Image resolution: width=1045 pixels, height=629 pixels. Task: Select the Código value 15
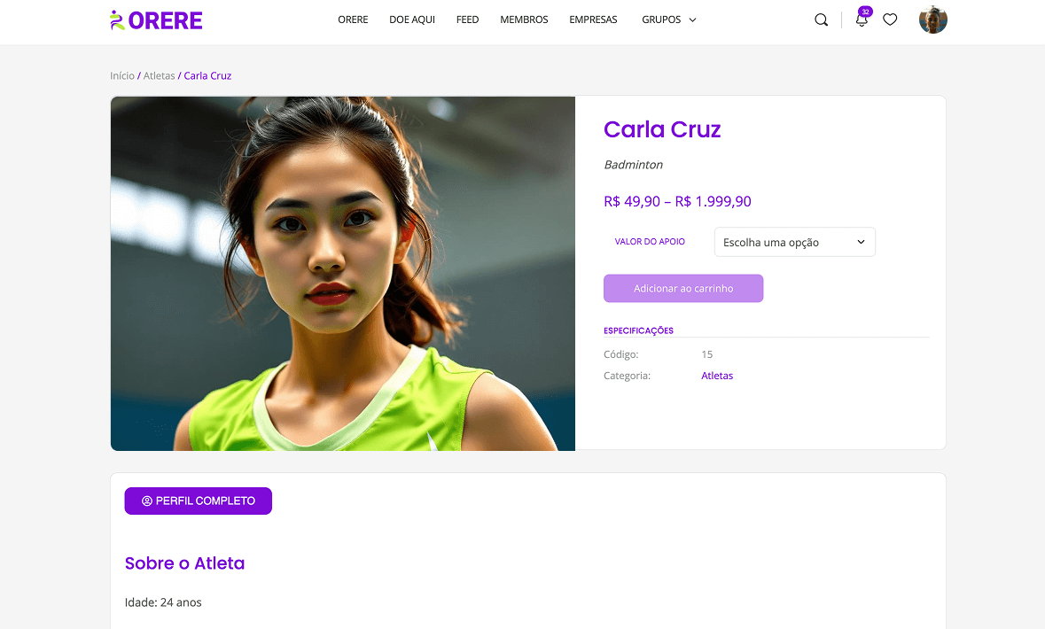tap(707, 354)
